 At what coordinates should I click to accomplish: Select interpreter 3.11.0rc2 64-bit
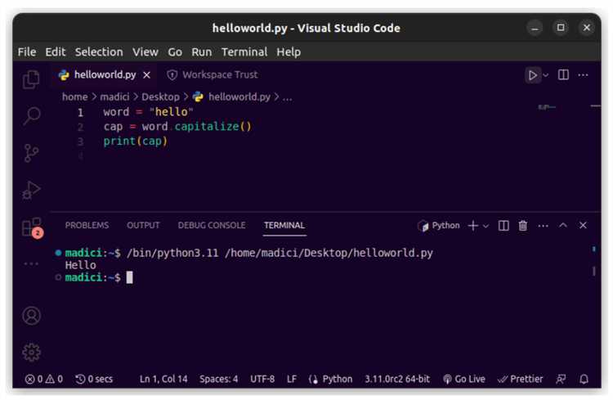(397, 379)
